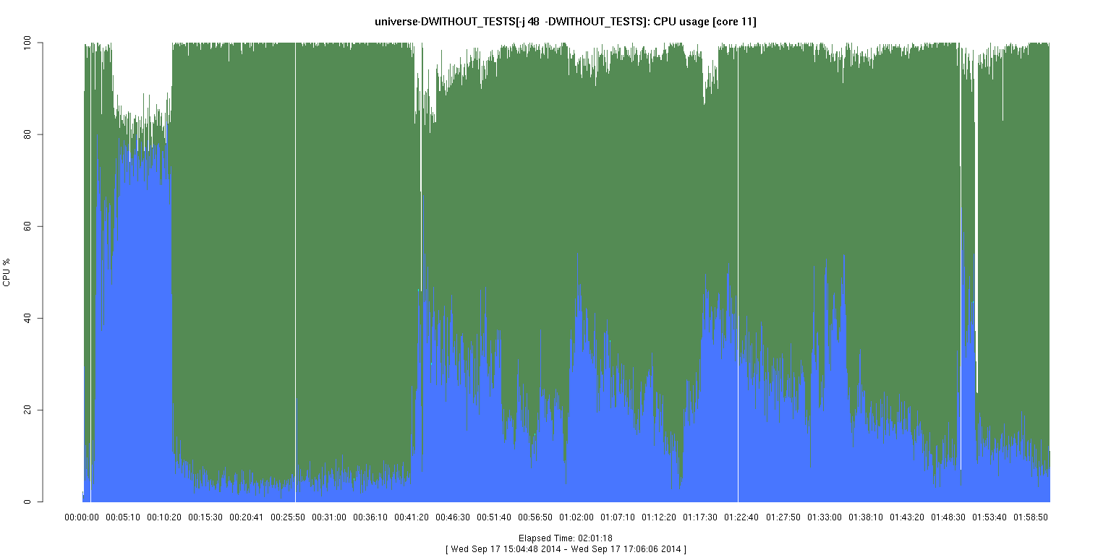Click x-axis time label 01:43:20
This screenshot has height=555, width=1111.
907,517
